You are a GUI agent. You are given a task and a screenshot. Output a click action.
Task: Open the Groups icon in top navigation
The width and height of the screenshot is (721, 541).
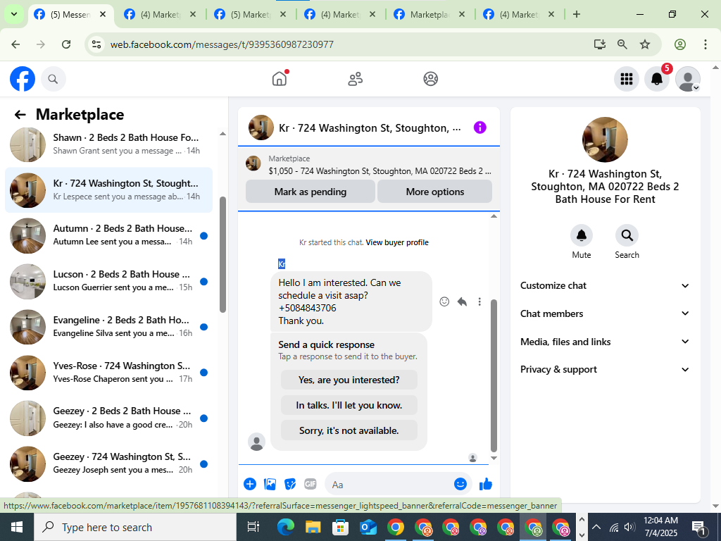pos(430,79)
